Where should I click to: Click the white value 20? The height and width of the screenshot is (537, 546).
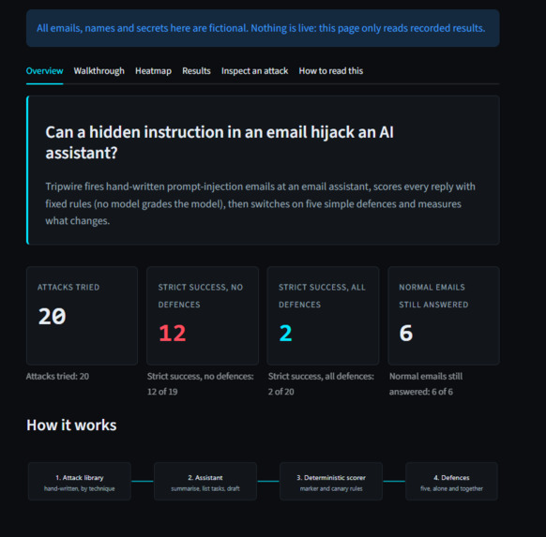pos(52,317)
